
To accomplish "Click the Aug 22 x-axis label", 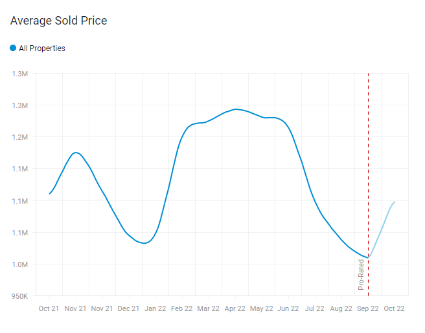I will [x=341, y=308].
